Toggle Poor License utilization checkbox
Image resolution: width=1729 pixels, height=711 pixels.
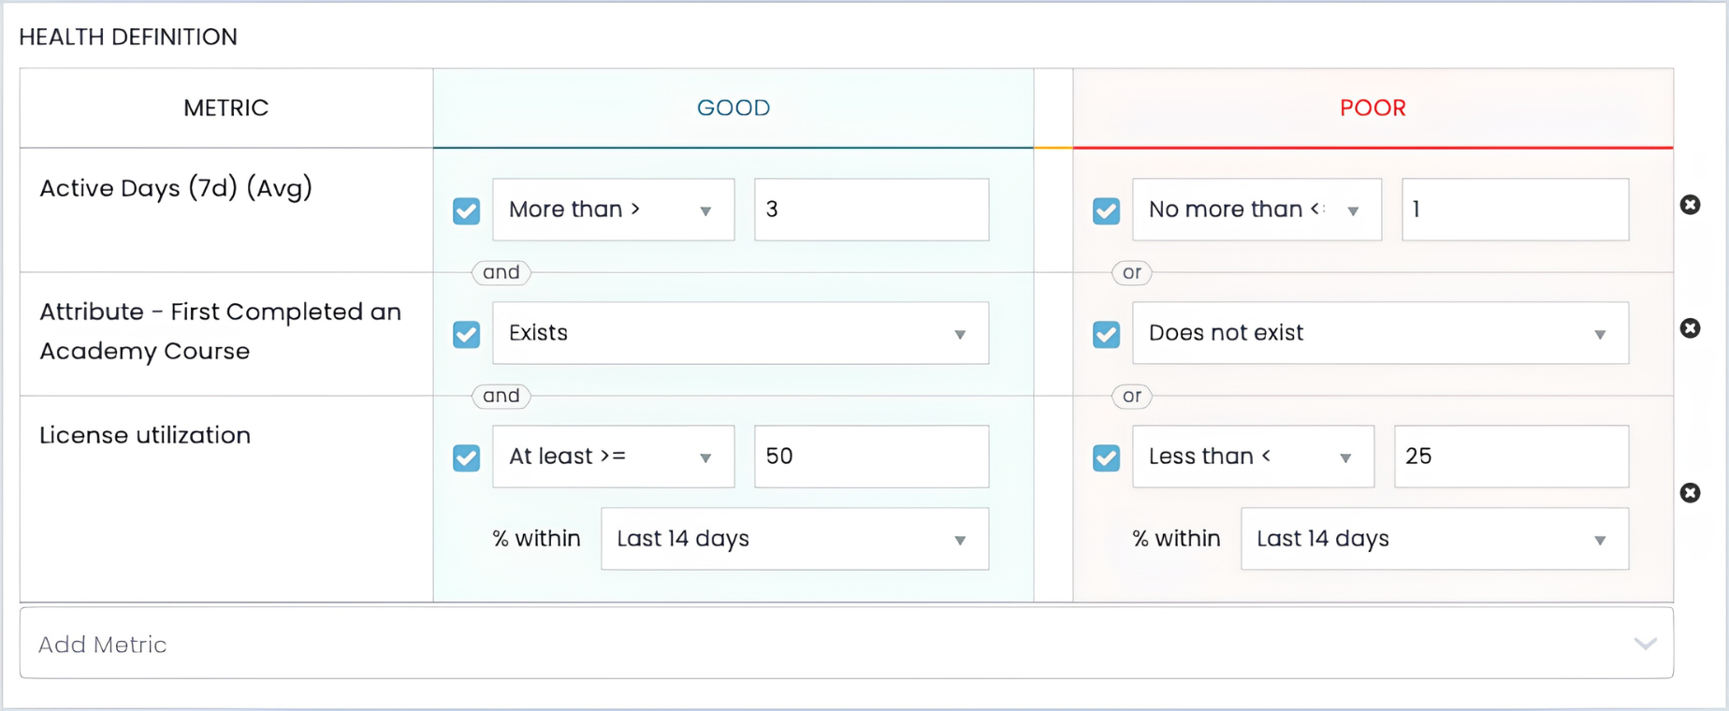(x=1107, y=457)
